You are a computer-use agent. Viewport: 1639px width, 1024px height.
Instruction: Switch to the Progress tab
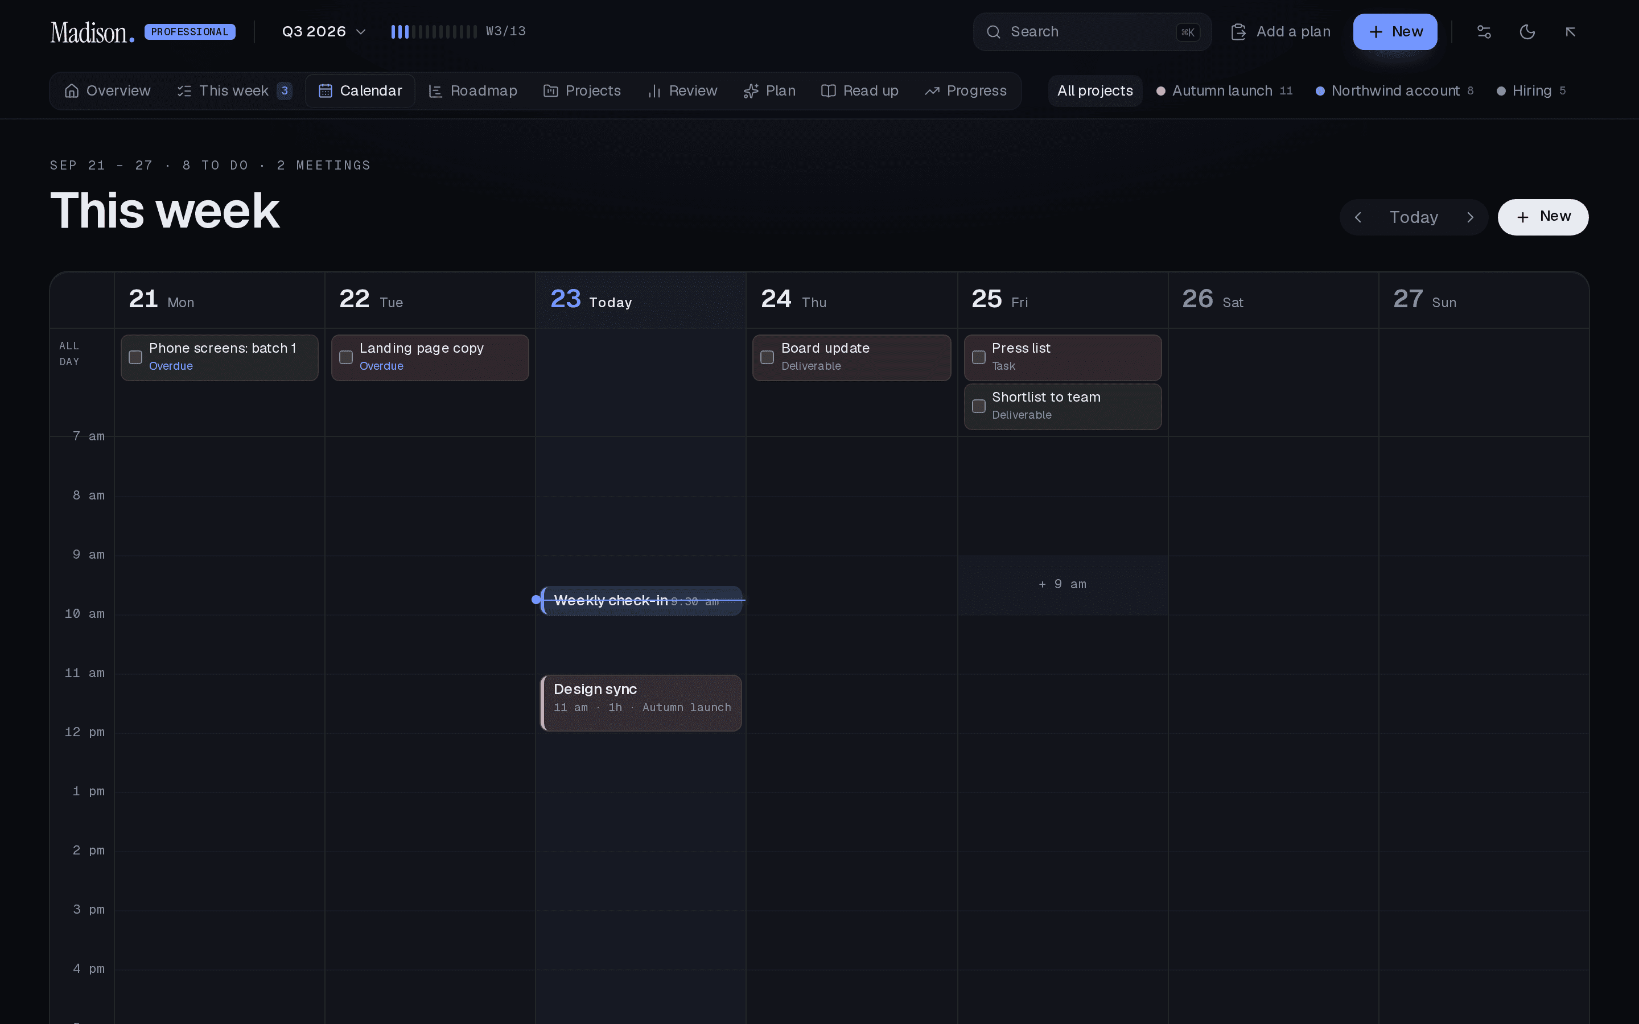click(966, 91)
